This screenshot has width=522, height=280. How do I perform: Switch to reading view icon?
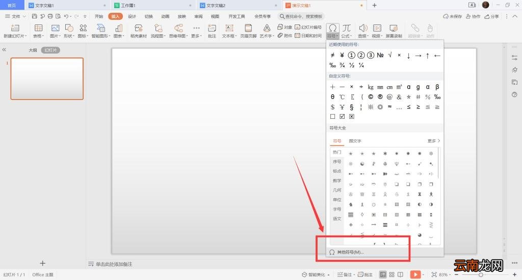pos(400,274)
